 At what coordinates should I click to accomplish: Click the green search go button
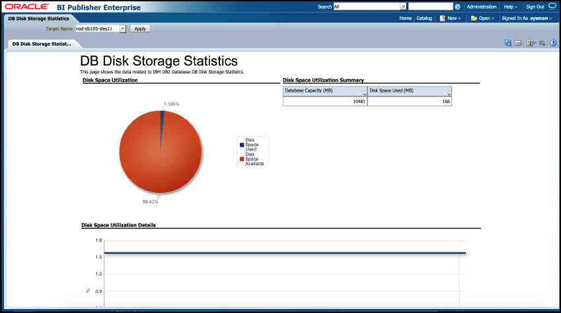tap(457, 7)
